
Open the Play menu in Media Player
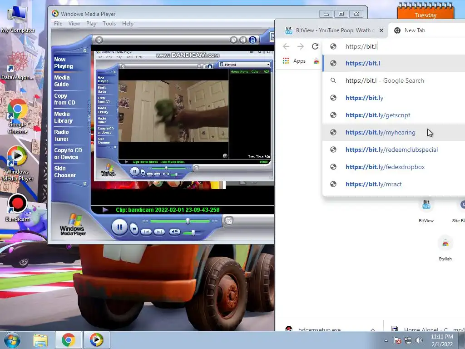point(91,24)
